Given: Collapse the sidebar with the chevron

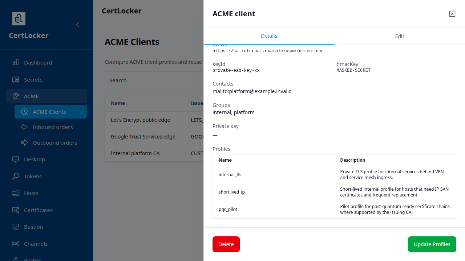Looking at the screenshot, I should 77,25.
